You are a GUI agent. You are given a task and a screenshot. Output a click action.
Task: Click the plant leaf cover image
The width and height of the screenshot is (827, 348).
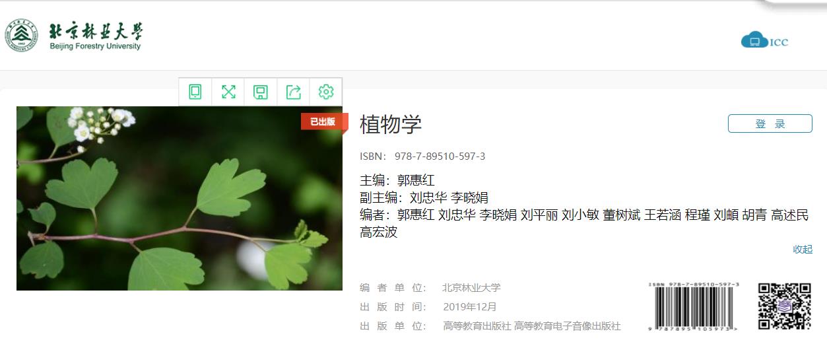180,198
